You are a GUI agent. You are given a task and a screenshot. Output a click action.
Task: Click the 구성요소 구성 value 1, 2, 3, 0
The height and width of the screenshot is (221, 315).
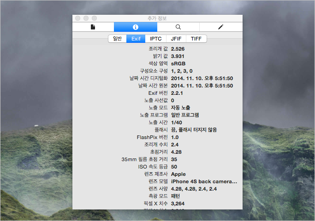(182, 71)
